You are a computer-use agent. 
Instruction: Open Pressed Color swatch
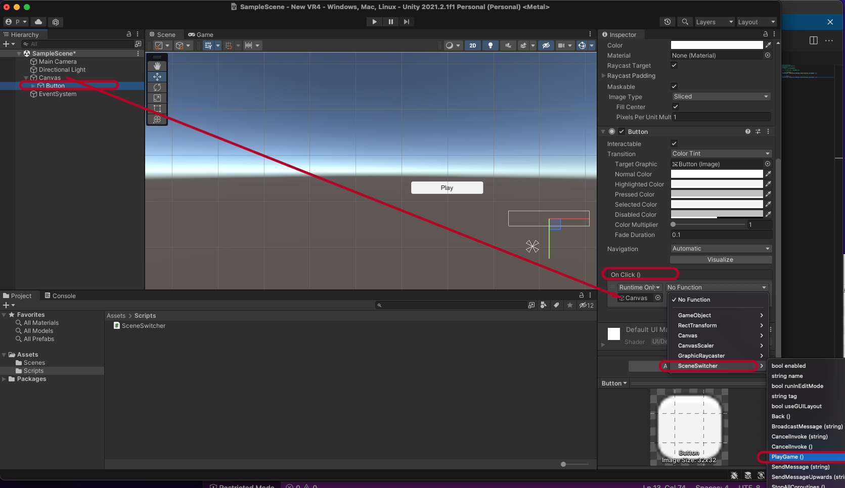pyautogui.click(x=717, y=194)
